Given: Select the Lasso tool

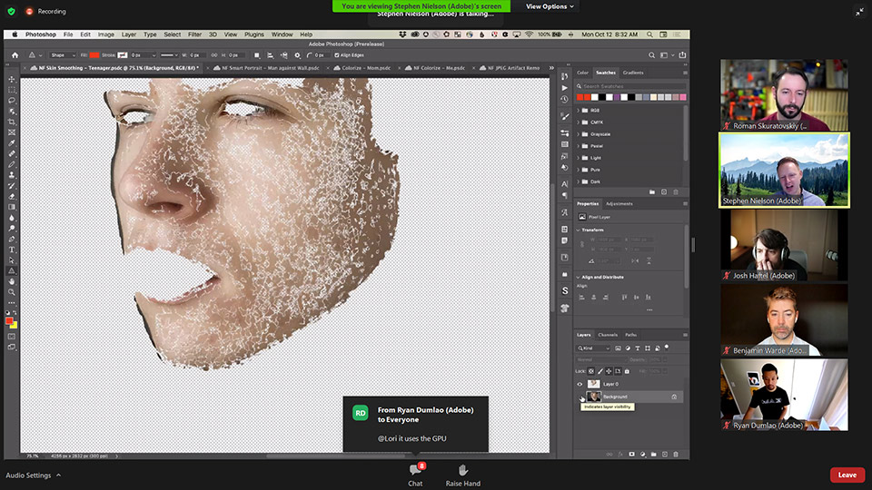Looking at the screenshot, I should (x=12, y=101).
